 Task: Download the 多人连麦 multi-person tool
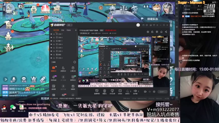[x=63, y=78]
